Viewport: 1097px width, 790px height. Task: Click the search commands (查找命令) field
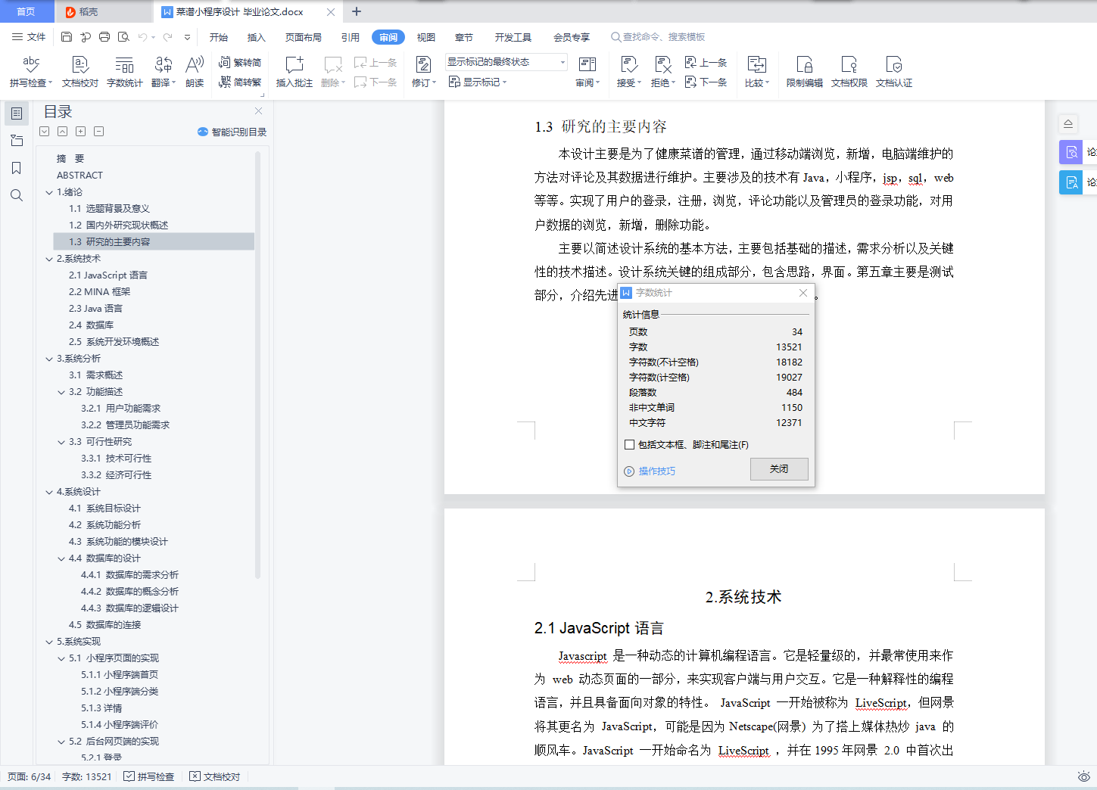659,37
